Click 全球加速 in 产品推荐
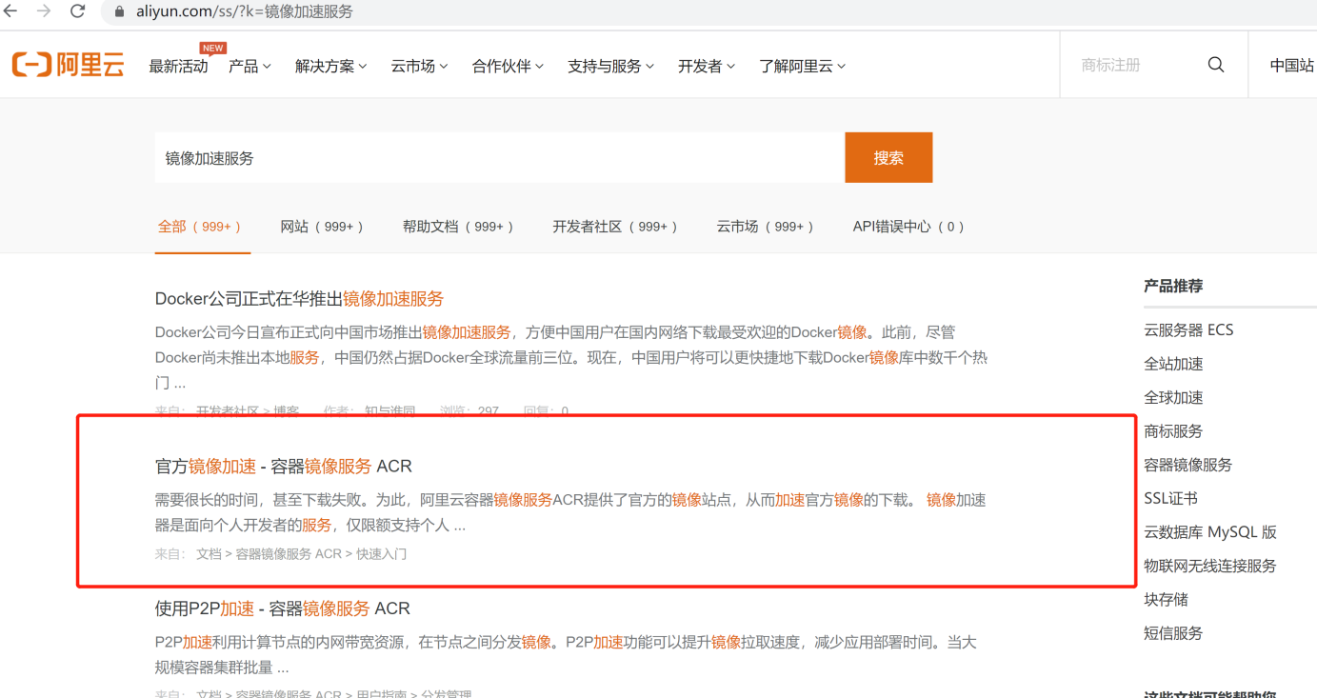Screen dimensions: 1317x698 [1173, 398]
